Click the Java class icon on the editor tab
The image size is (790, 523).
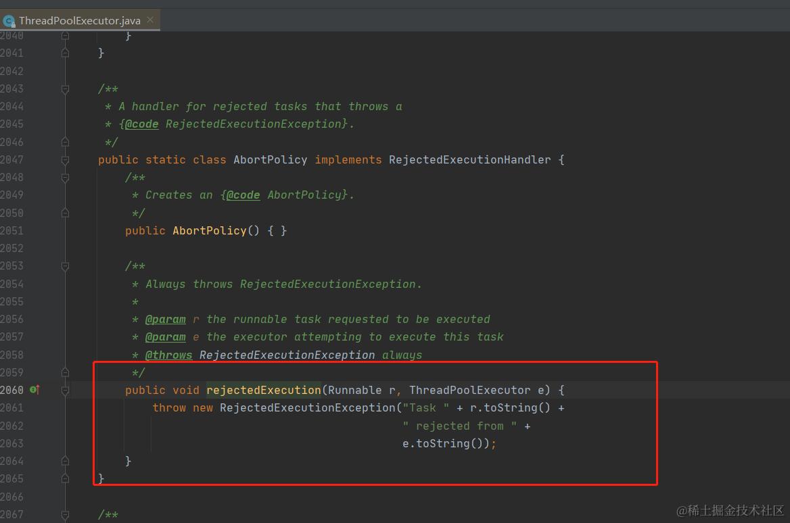click(x=9, y=21)
